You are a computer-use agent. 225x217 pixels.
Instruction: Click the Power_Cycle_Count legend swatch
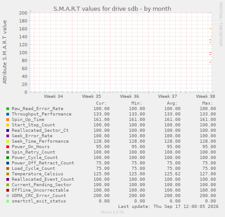(x=8, y=158)
